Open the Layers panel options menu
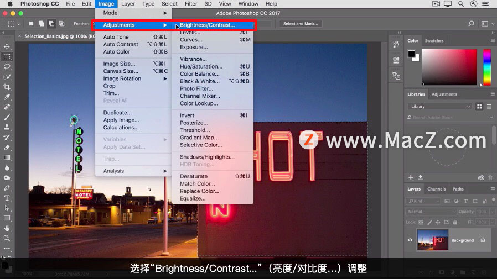Screen dimensions: 497x279 click(x=493, y=189)
